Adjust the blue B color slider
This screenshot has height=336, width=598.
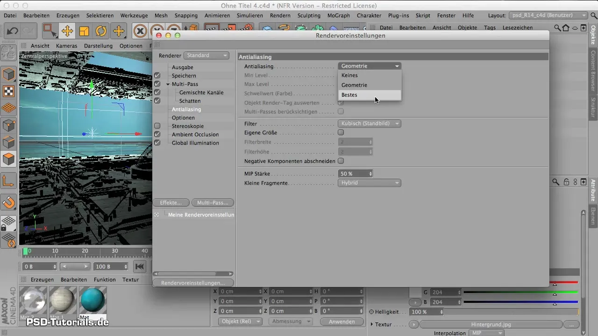pyautogui.click(x=521, y=302)
